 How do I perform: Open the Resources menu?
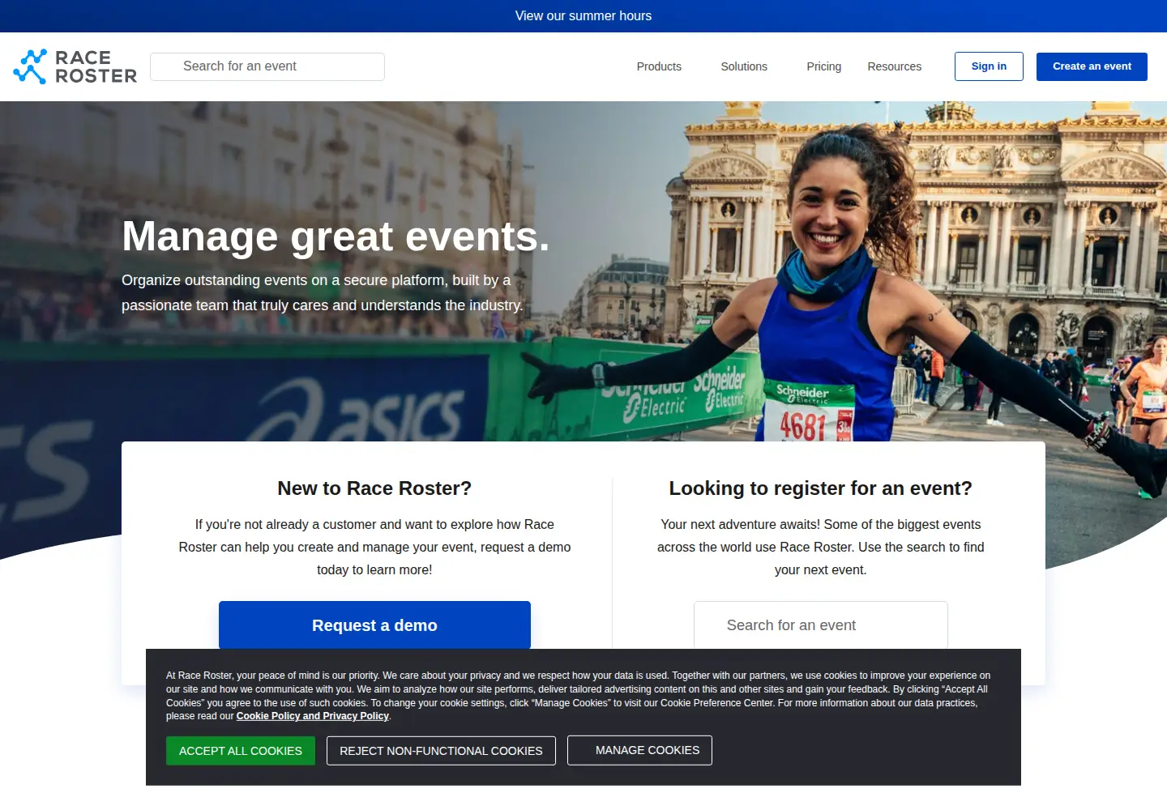point(894,66)
